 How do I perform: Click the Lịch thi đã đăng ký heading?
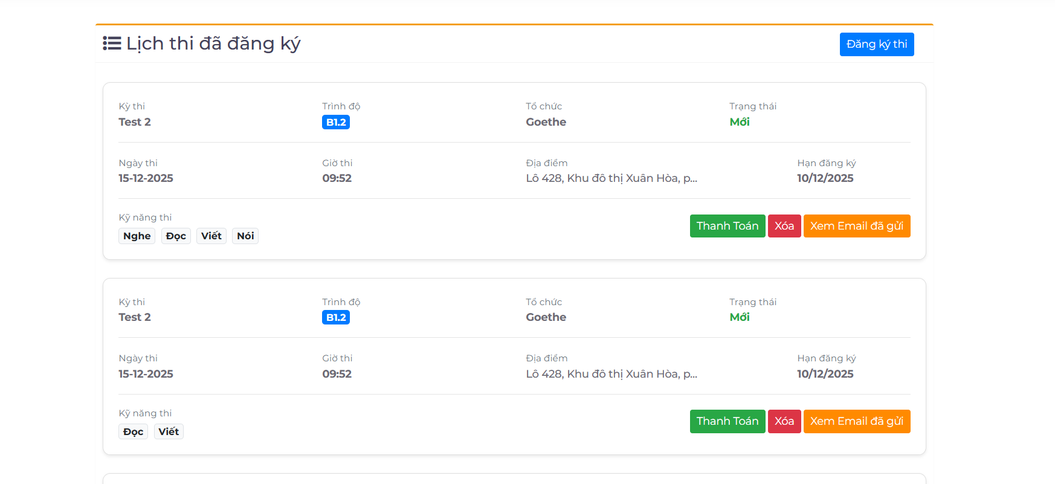pos(213,44)
